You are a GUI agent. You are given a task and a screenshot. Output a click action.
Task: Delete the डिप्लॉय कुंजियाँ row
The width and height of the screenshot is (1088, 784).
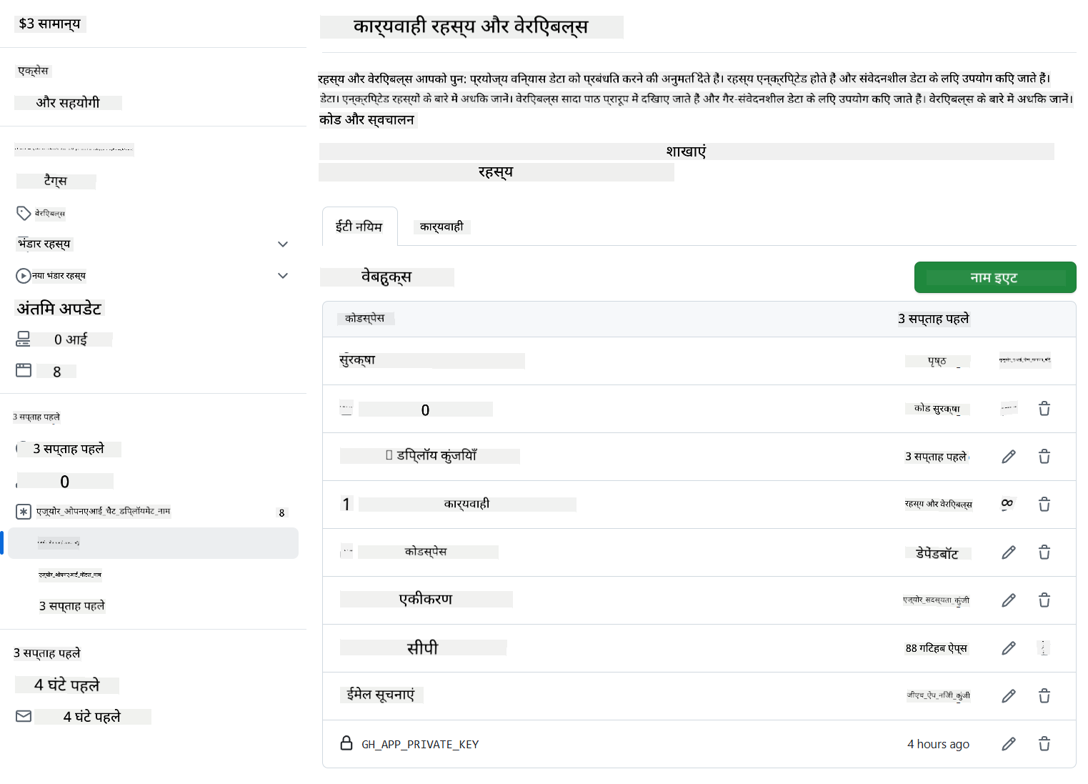coord(1044,457)
